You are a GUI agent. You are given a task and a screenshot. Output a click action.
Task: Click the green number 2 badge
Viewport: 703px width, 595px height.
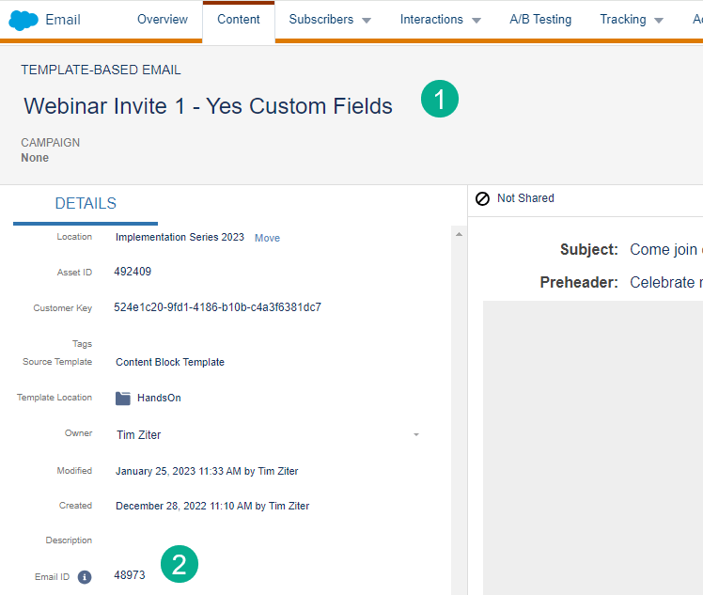(180, 564)
